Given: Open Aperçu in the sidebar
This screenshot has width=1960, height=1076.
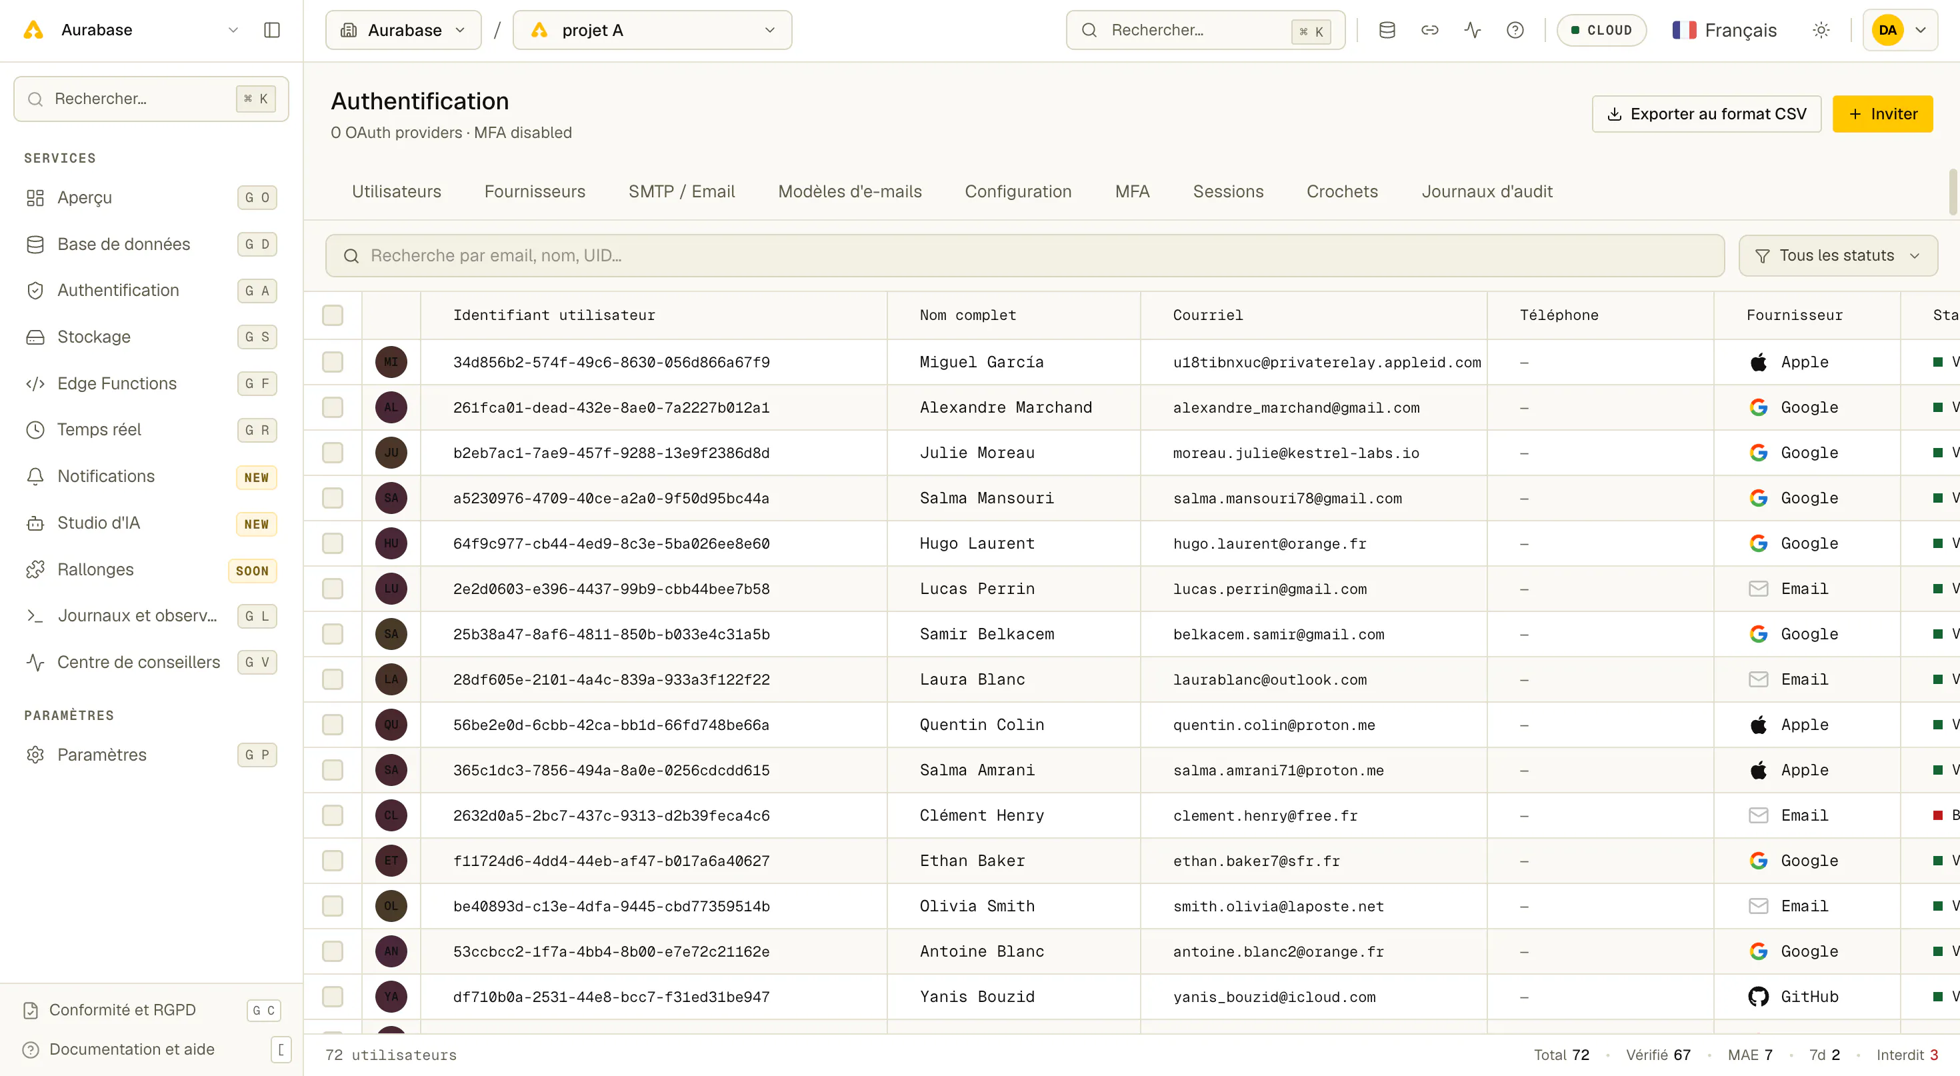Looking at the screenshot, I should (x=151, y=198).
